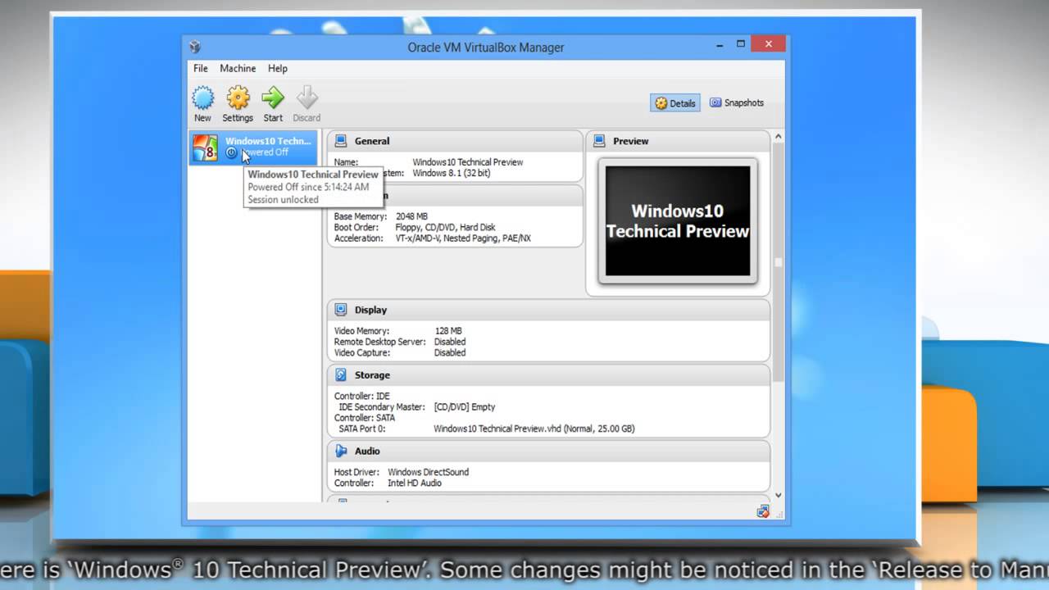Switch to the Snapshots view
The image size is (1049, 590).
pos(737,103)
